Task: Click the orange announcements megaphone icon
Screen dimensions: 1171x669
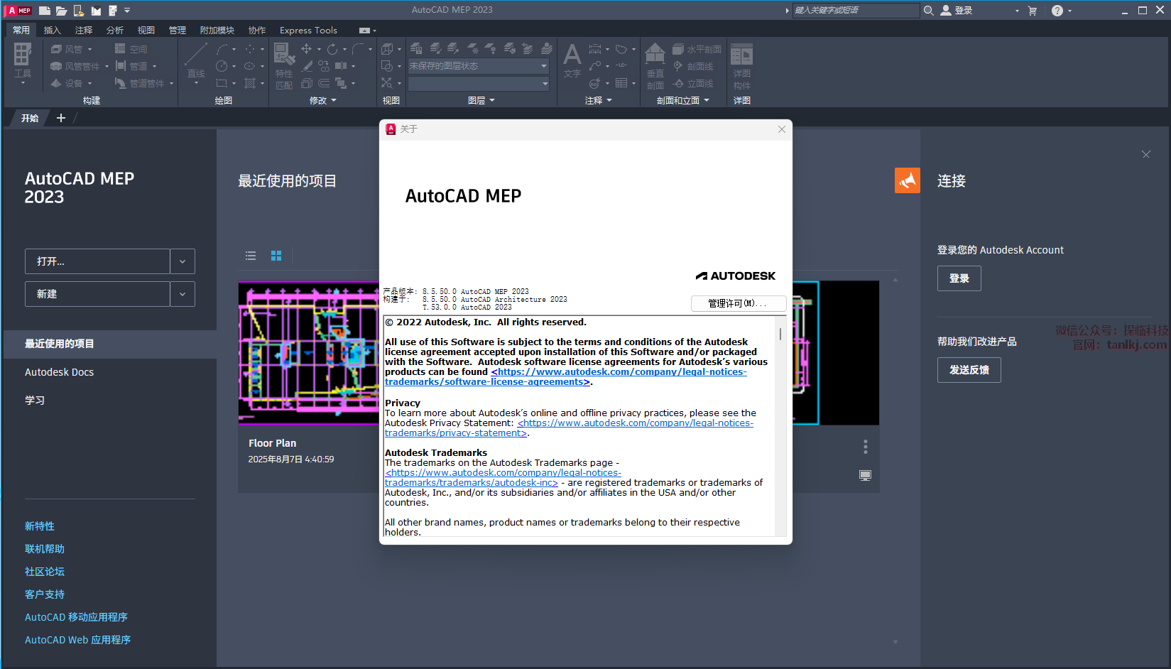Action: (907, 180)
